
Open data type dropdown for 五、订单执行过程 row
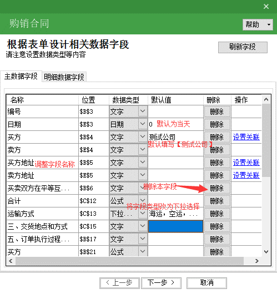[143, 239]
